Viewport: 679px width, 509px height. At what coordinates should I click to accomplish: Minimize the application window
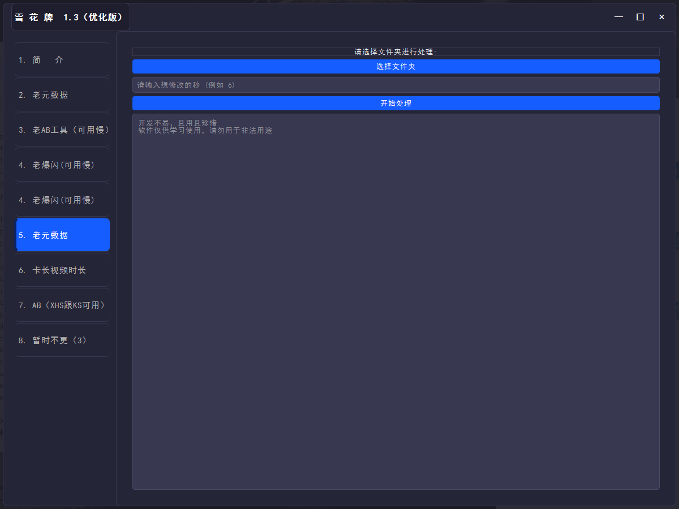618,17
